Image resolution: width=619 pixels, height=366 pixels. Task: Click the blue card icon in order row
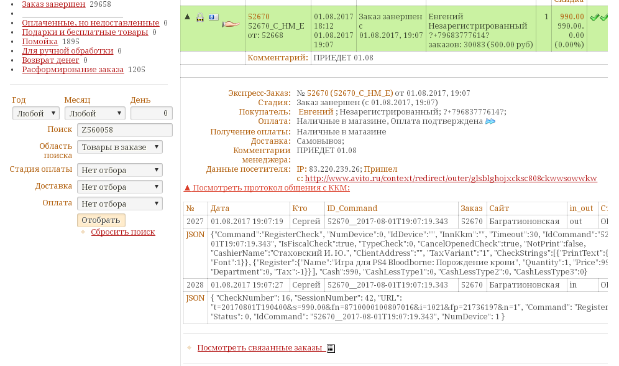pyautogui.click(x=213, y=17)
